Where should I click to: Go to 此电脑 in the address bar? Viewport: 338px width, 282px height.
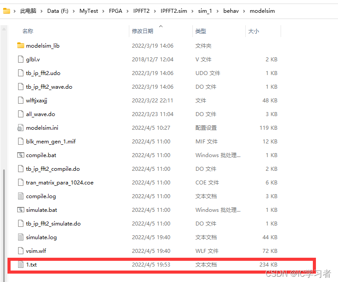(x=28, y=11)
